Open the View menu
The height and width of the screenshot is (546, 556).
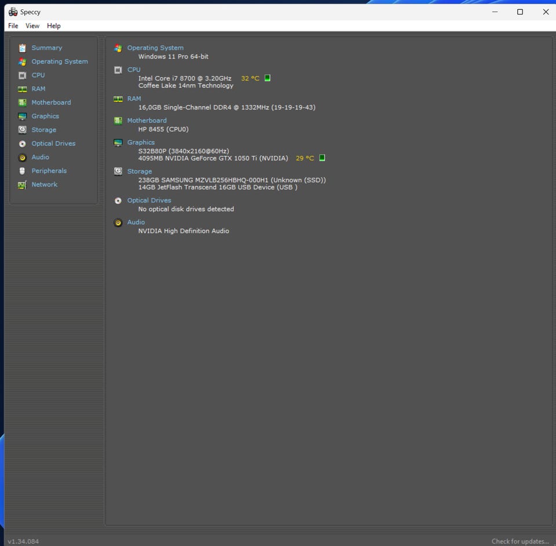click(32, 26)
